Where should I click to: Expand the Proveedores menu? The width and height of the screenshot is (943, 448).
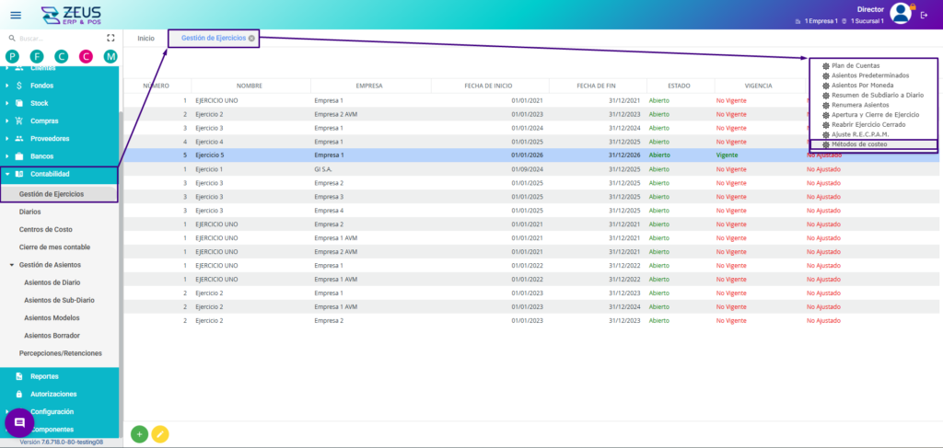point(7,139)
